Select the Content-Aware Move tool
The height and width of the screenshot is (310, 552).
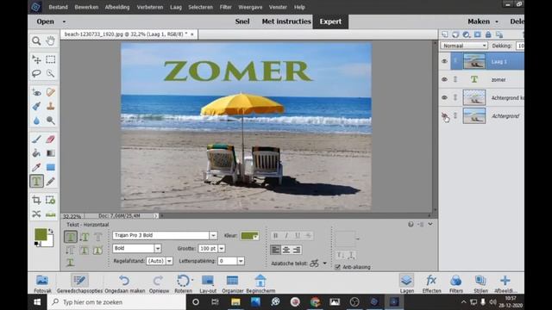click(36, 214)
